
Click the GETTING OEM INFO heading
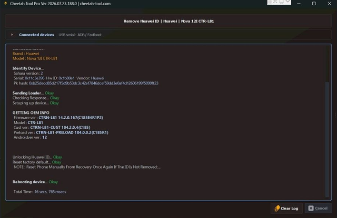[31, 113]
